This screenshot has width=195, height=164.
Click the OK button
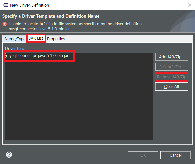click(143, 155)
